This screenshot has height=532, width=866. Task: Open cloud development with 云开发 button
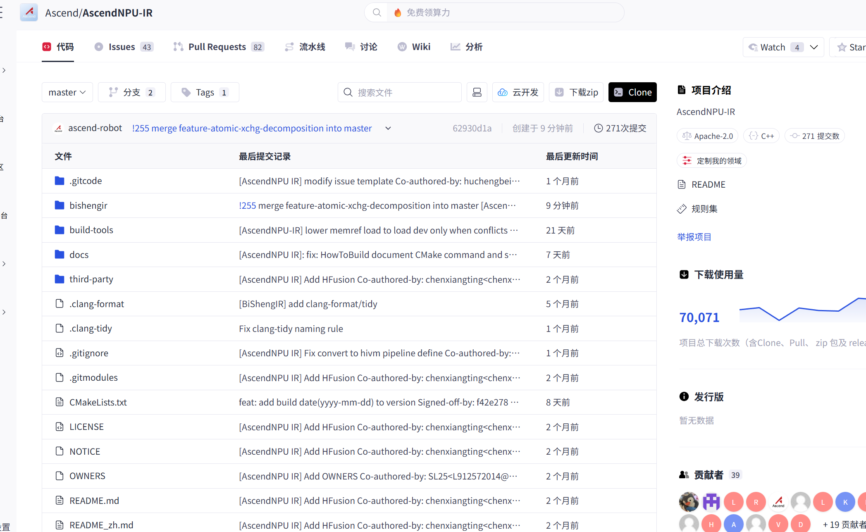pos(518,92)
